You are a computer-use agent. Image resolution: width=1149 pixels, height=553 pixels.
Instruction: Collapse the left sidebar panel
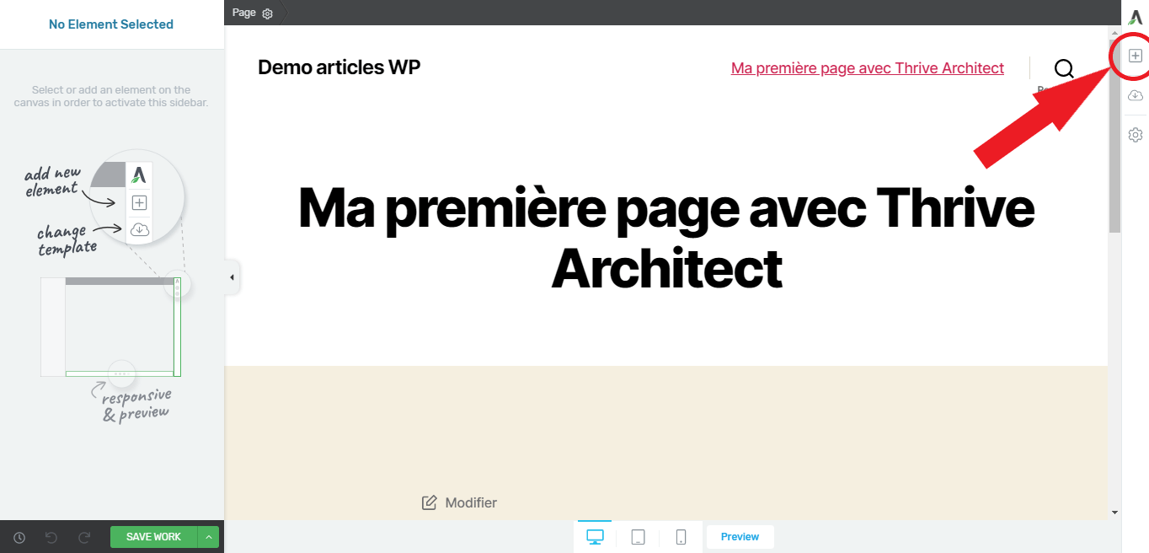coord(232,277)
